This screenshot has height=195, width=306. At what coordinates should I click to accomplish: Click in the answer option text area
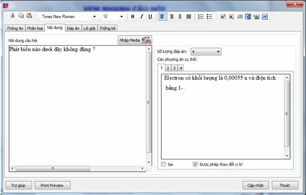223,116
